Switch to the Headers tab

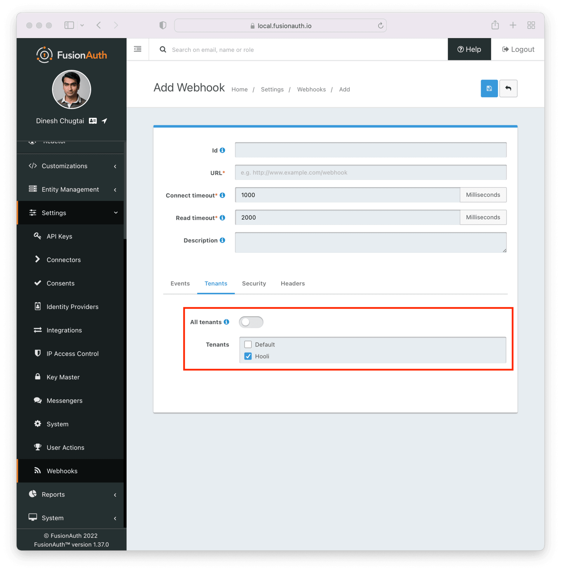293,283
